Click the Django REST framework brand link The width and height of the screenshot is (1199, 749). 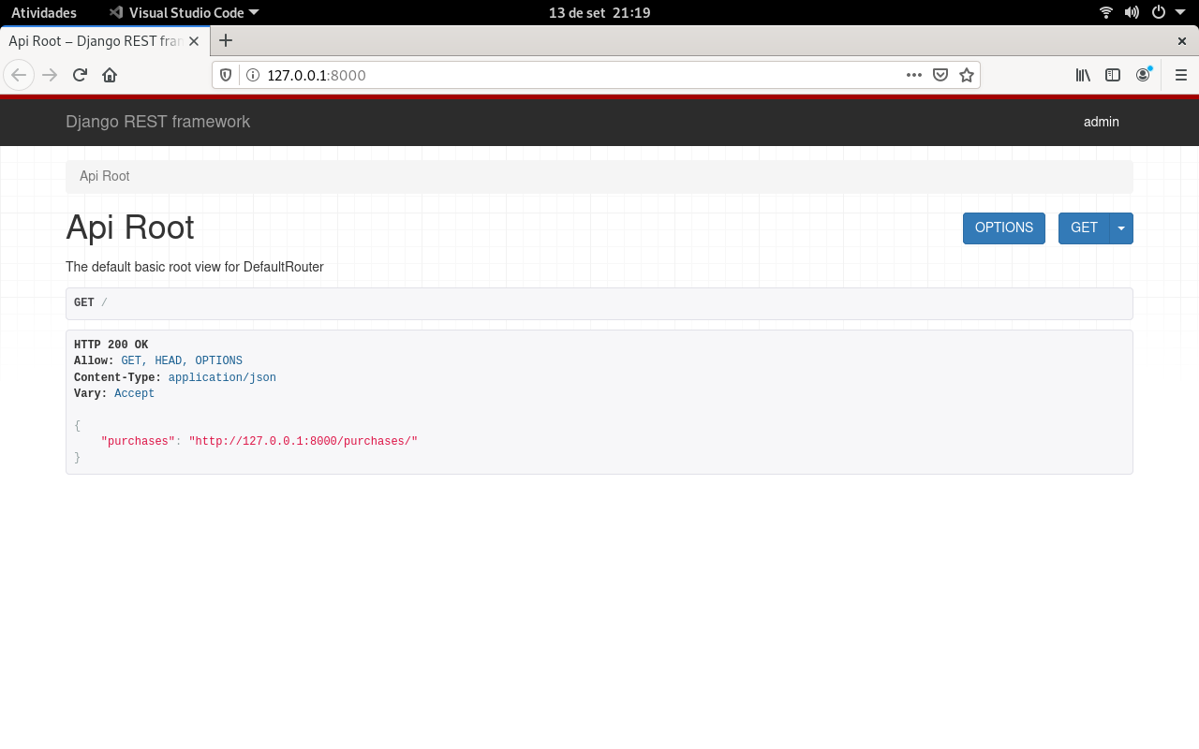[157, 122]
